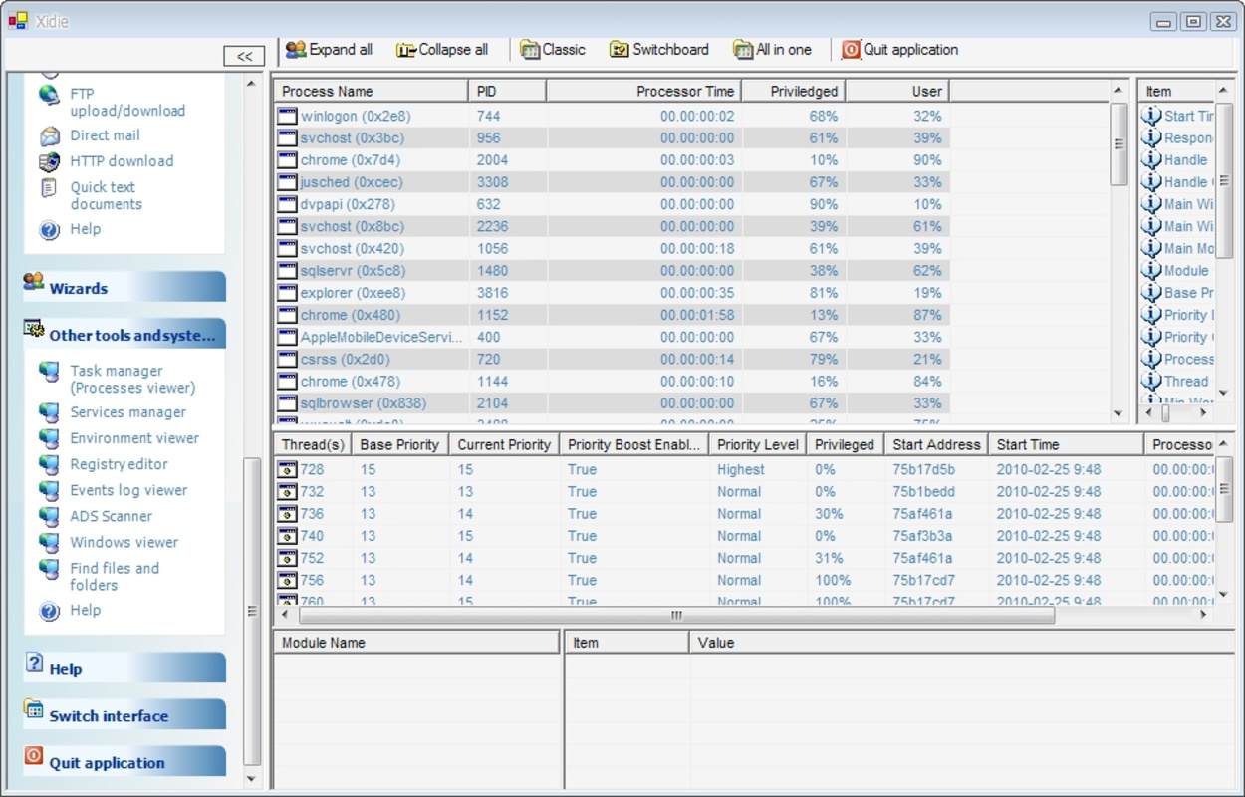Sort by the Processor Time column header
The width and height of the screenshot is (1245, 797).
(644, 91)
